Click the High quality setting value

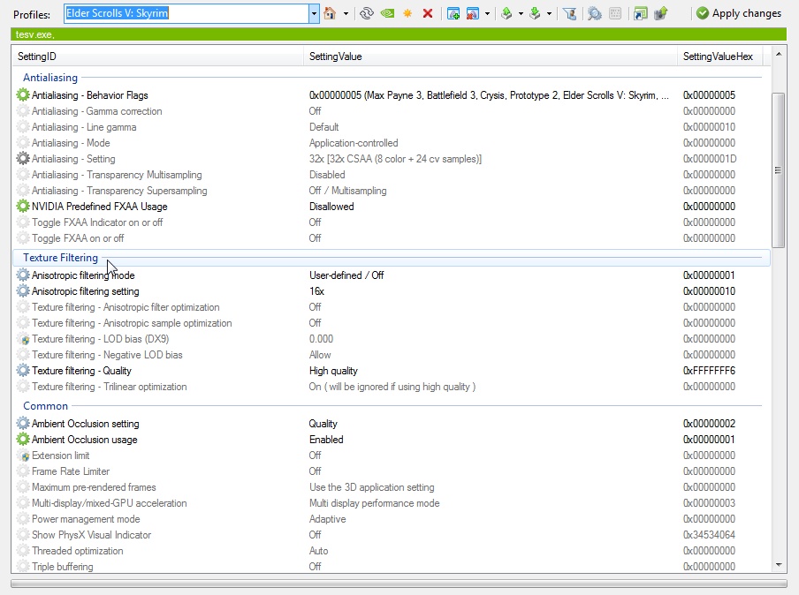point(333,371)
